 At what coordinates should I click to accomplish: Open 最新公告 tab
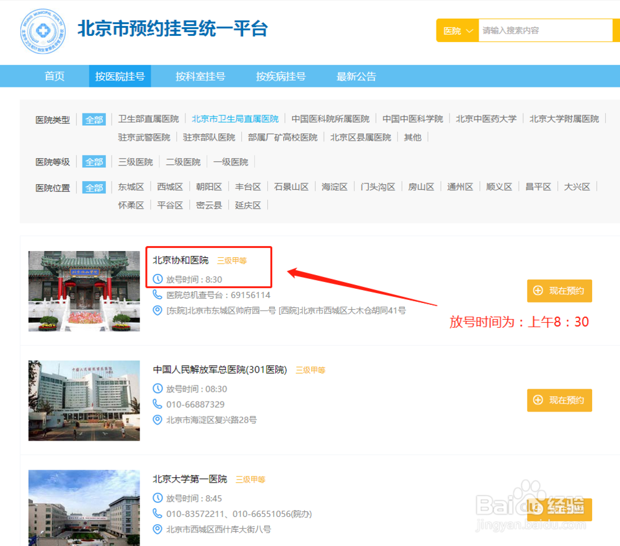pyautogui.click(x=356, y=76)
